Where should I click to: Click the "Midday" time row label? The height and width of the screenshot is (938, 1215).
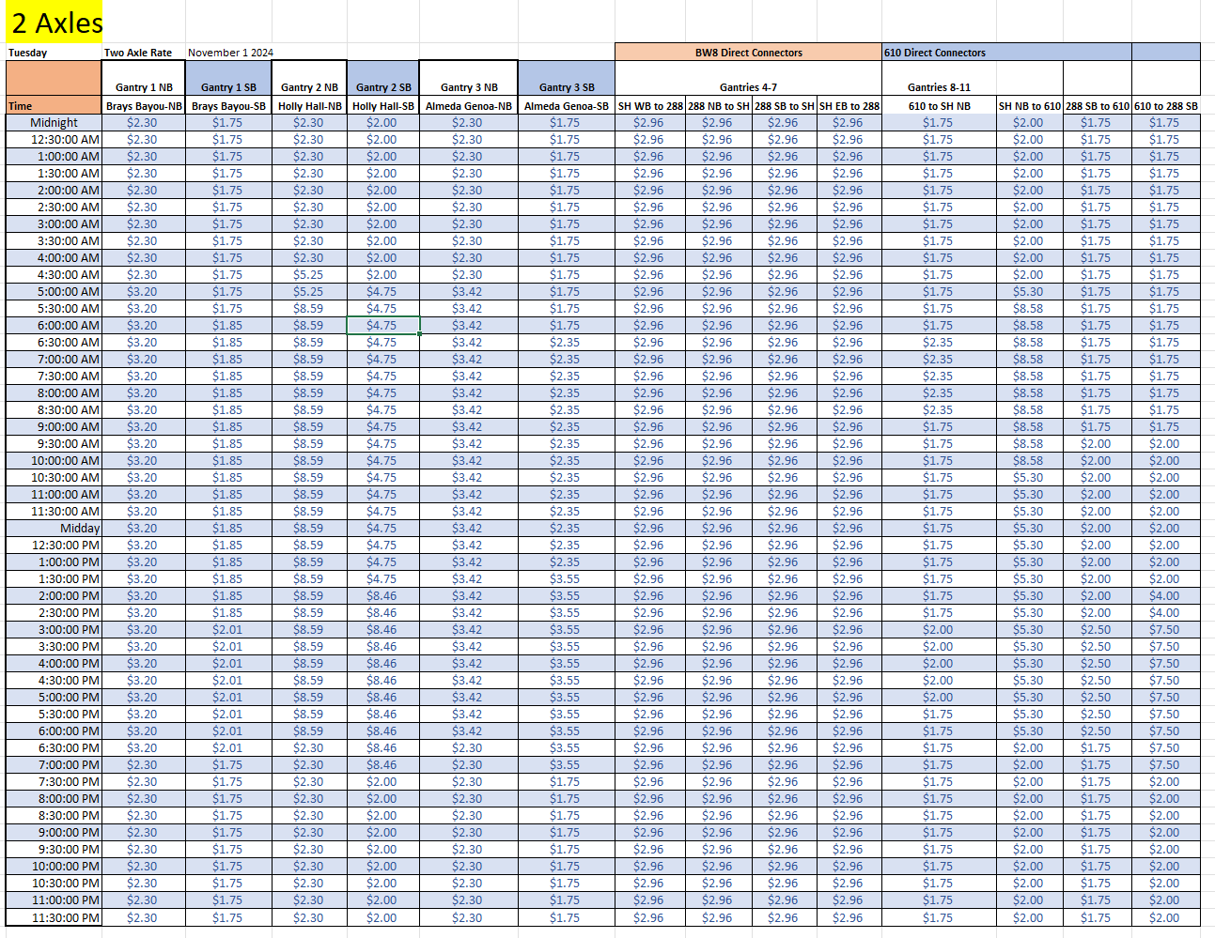click(x=54, y=528)
